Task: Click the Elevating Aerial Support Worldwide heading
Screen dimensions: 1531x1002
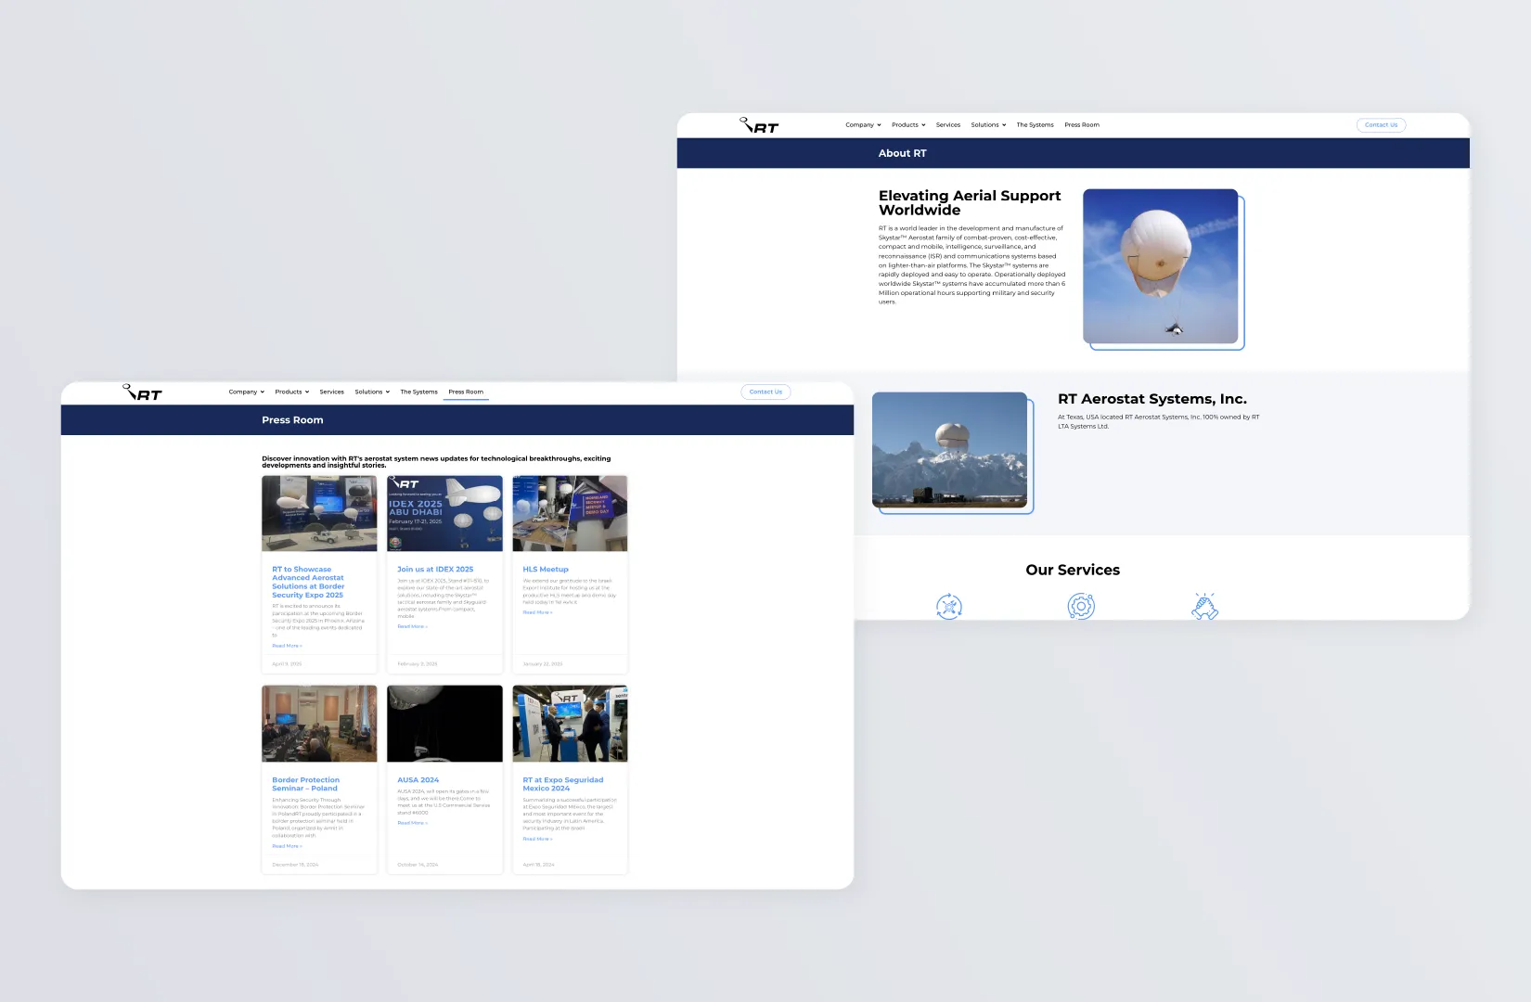Action: 970,203
